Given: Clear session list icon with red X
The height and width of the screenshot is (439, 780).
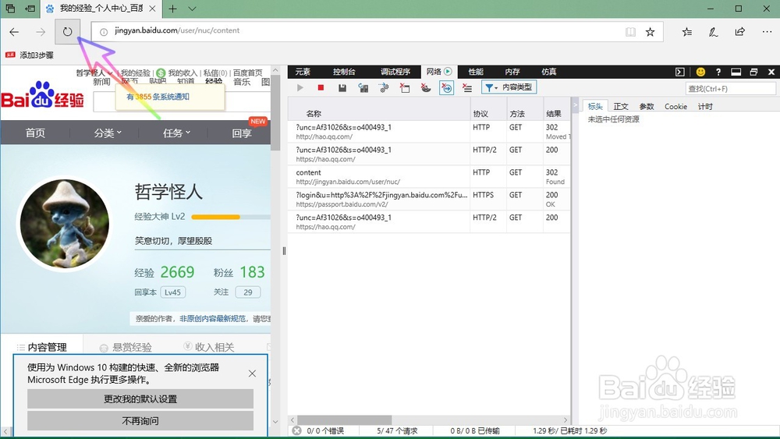Looking at the screenshot, I should [467, 88].
